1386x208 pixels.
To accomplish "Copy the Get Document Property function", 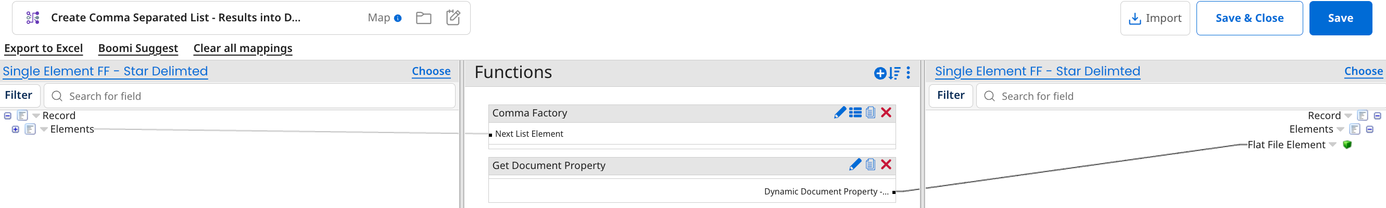I will pos(870,164).
